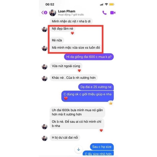Tap the battery indicator in the status bar
The image size is (157, 157).
[112, 5]
